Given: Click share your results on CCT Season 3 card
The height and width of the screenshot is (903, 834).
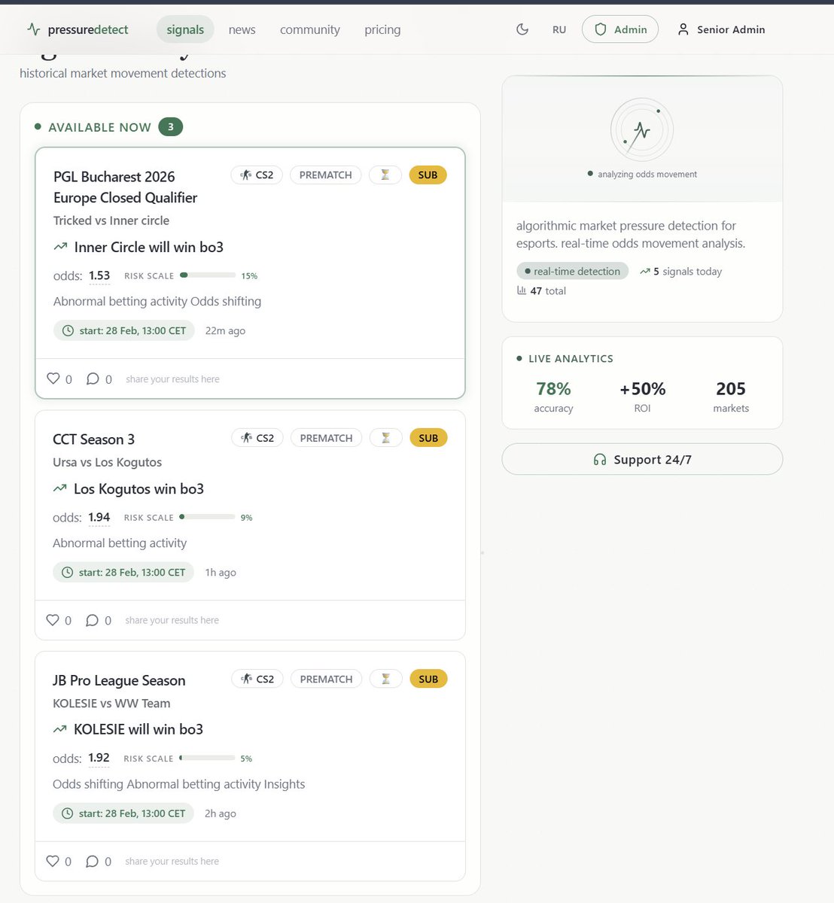Looking at the screenshot, I should pyautogui.click(x=172, y=620).
